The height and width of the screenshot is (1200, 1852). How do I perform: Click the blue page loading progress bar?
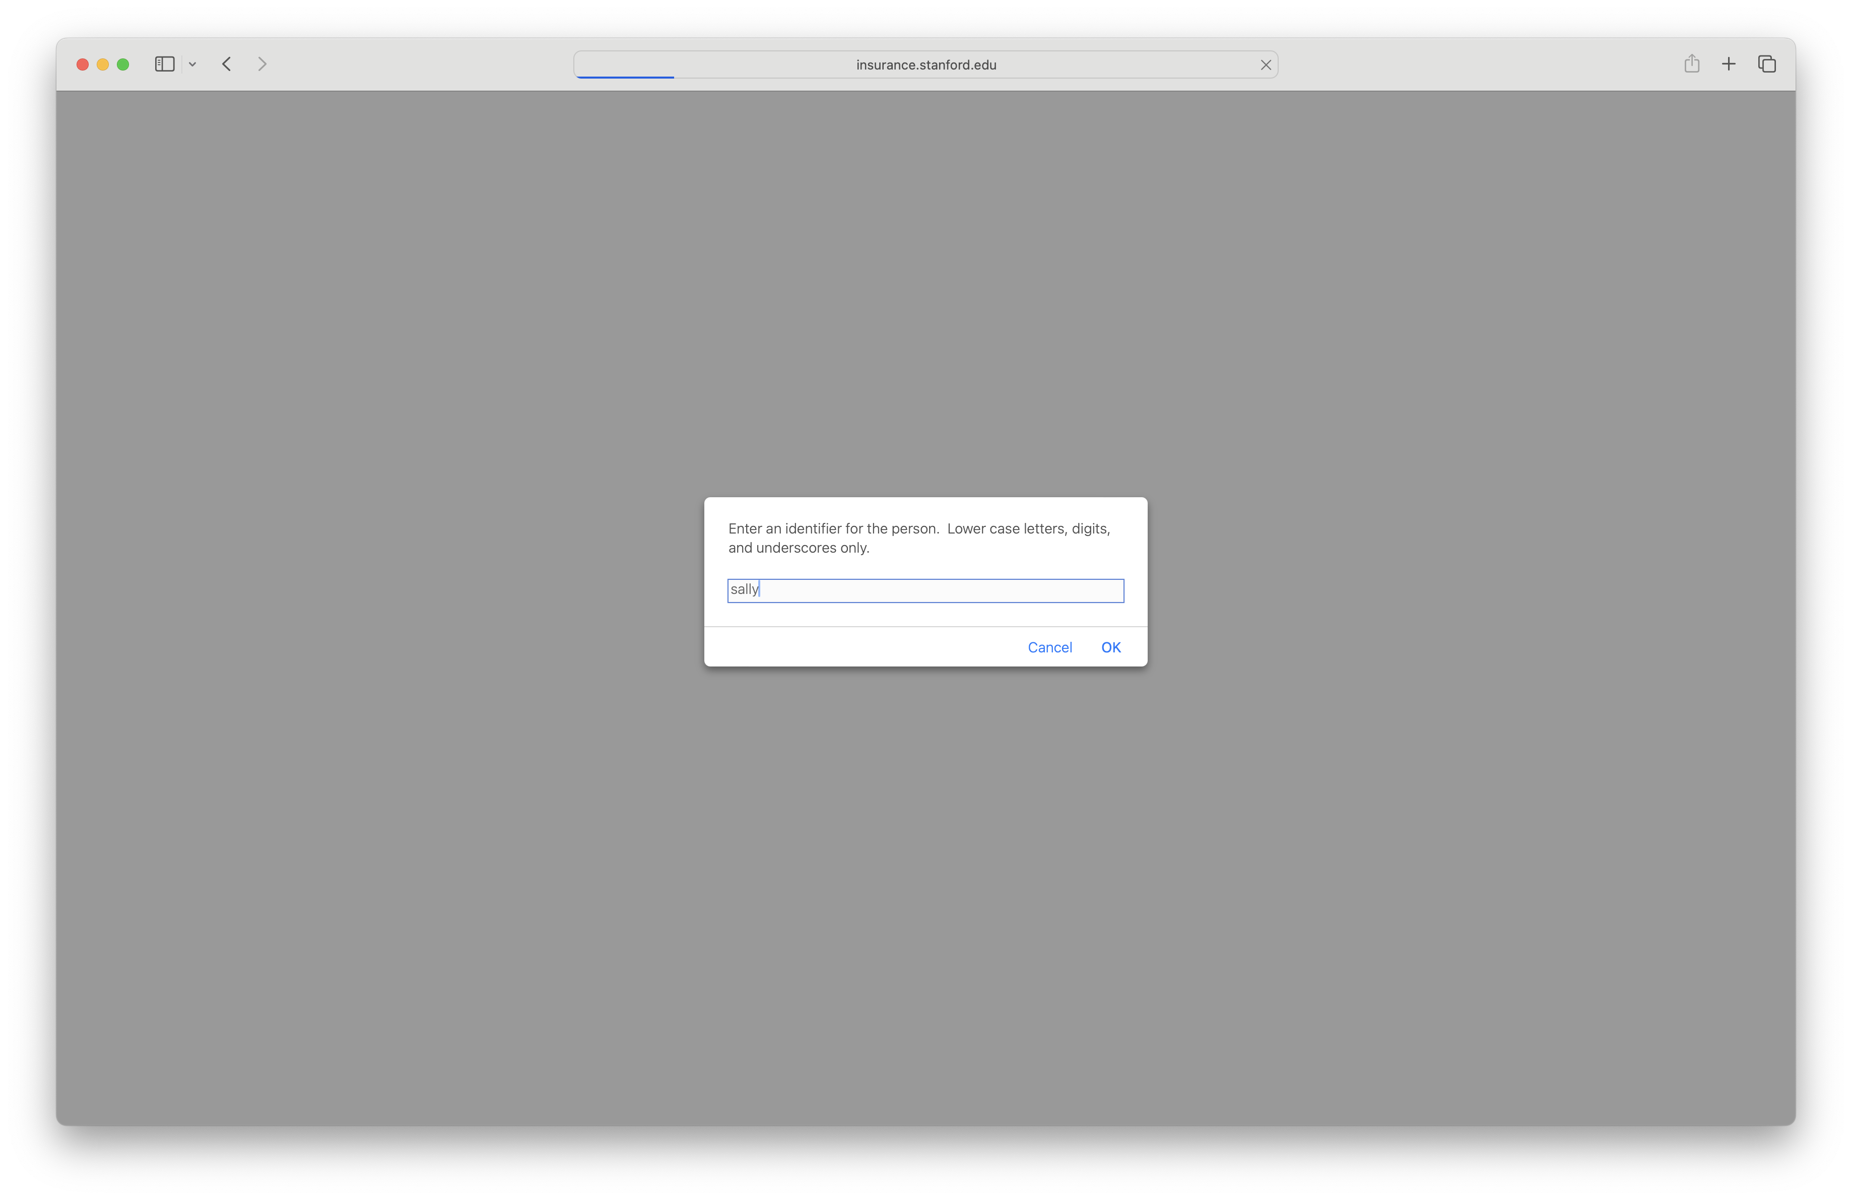625,77
